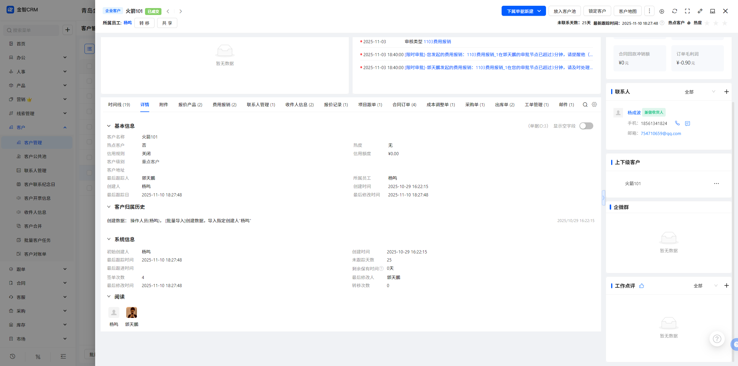Open tab settings gear icon
Viewport: 738px width, 366px height.
tap(594, 105)
